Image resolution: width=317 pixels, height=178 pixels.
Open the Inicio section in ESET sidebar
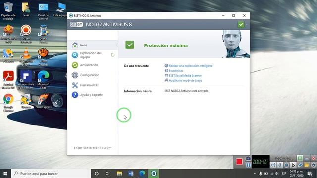click(93, 45)
